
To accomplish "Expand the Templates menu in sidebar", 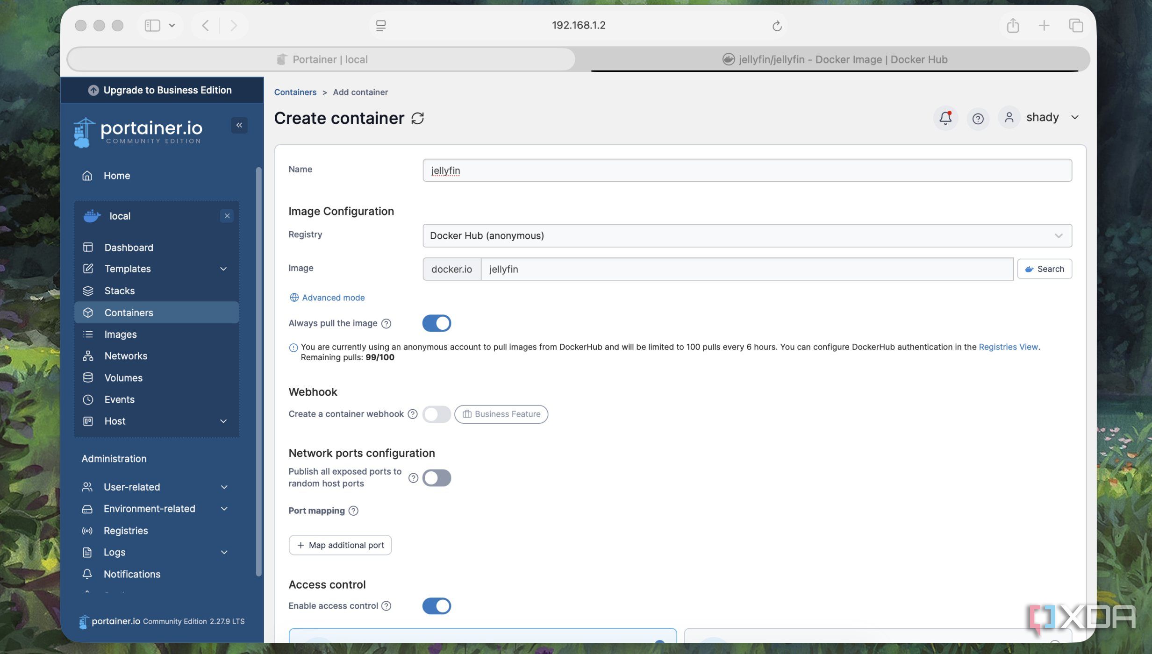I will [157, 269].
